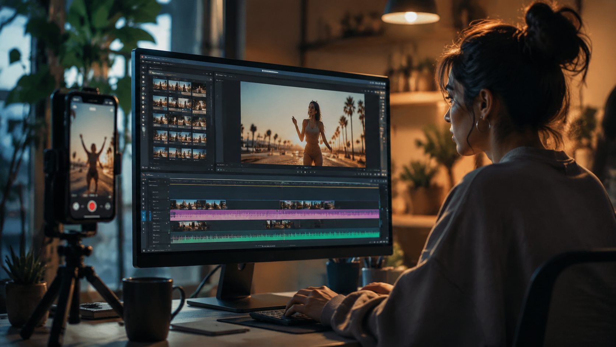Select the first video clip on upper video track

coord(198,205)
